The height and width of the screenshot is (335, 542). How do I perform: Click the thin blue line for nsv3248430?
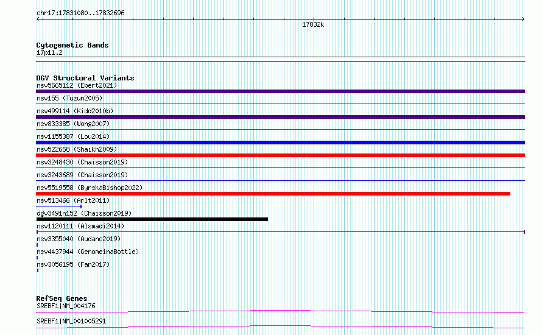(280, 168)
